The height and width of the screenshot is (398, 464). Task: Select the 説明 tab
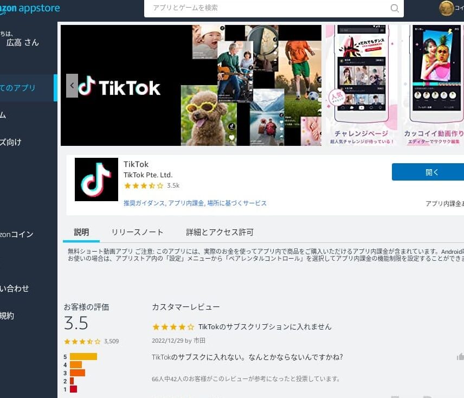81,232
